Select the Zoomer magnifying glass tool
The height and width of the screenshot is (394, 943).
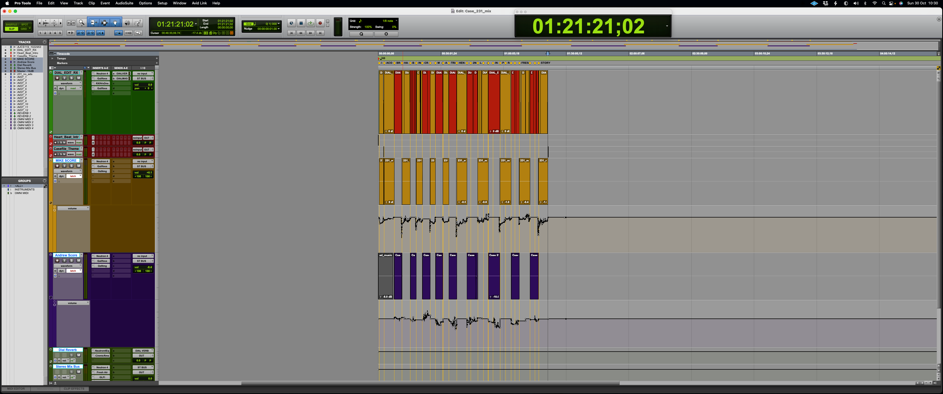click(x=82, y=23)
